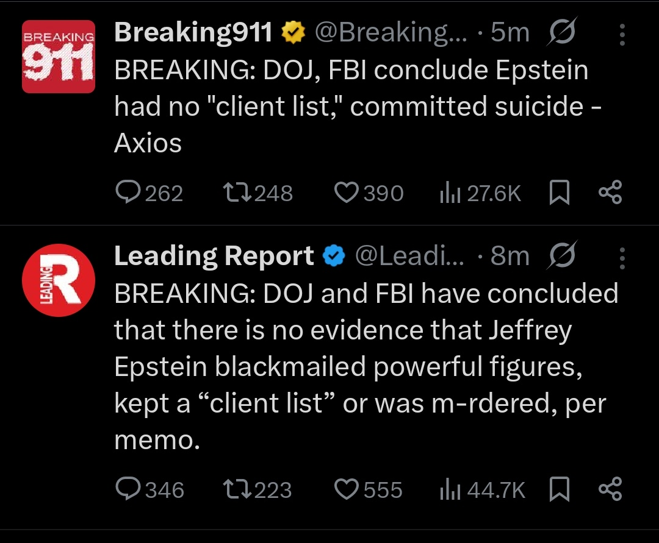The image size is (659, 543).
Task: Open Grok icon on Breaking911 post
Action: click(x=562, y=34)
